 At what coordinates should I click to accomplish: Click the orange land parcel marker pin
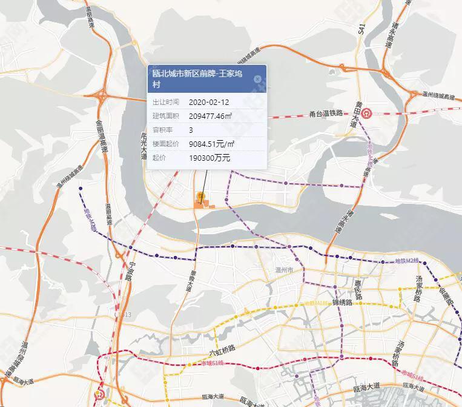(201, 197)
